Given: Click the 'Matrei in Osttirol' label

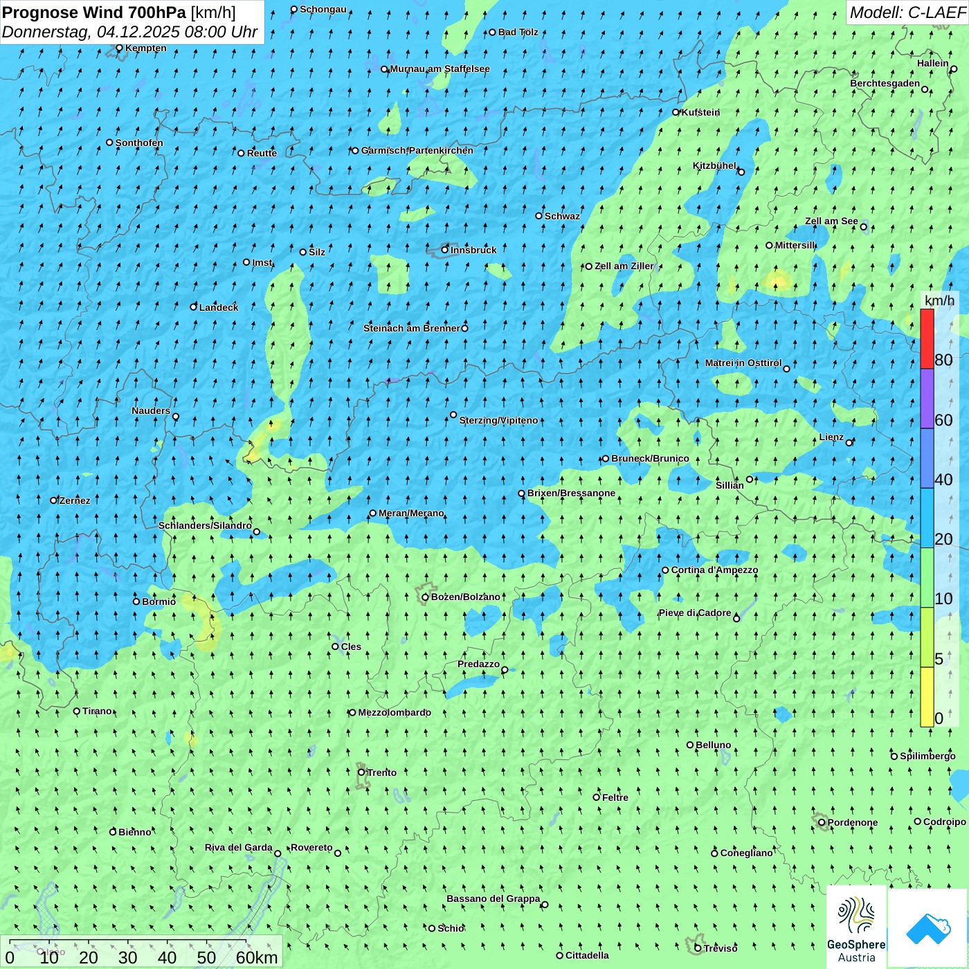Looking at the screenshot, I should [x=743, y=363].
